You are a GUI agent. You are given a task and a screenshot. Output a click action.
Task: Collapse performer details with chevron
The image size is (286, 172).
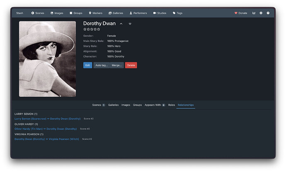[121, 24]
